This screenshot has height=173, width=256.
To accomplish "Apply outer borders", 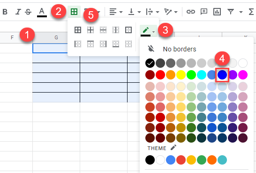I will coord(128,30).
